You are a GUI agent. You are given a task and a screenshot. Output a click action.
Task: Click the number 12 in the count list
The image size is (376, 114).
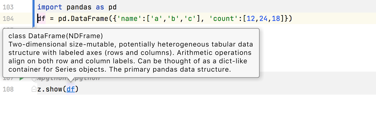pyautogui.click(x=251, y=19)
